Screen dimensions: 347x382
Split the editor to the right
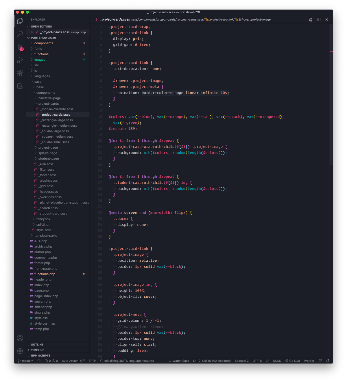(x=319, y=19)
